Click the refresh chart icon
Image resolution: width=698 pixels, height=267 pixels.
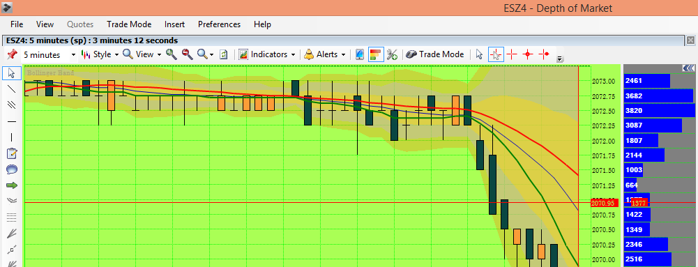click(x=223, y=54)
